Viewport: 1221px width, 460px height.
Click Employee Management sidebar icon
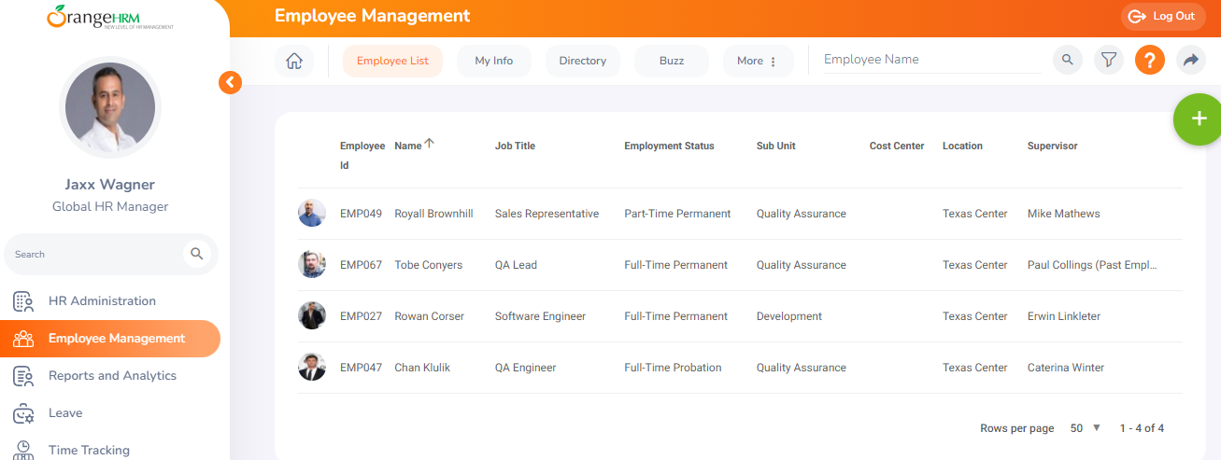point(23,339)
